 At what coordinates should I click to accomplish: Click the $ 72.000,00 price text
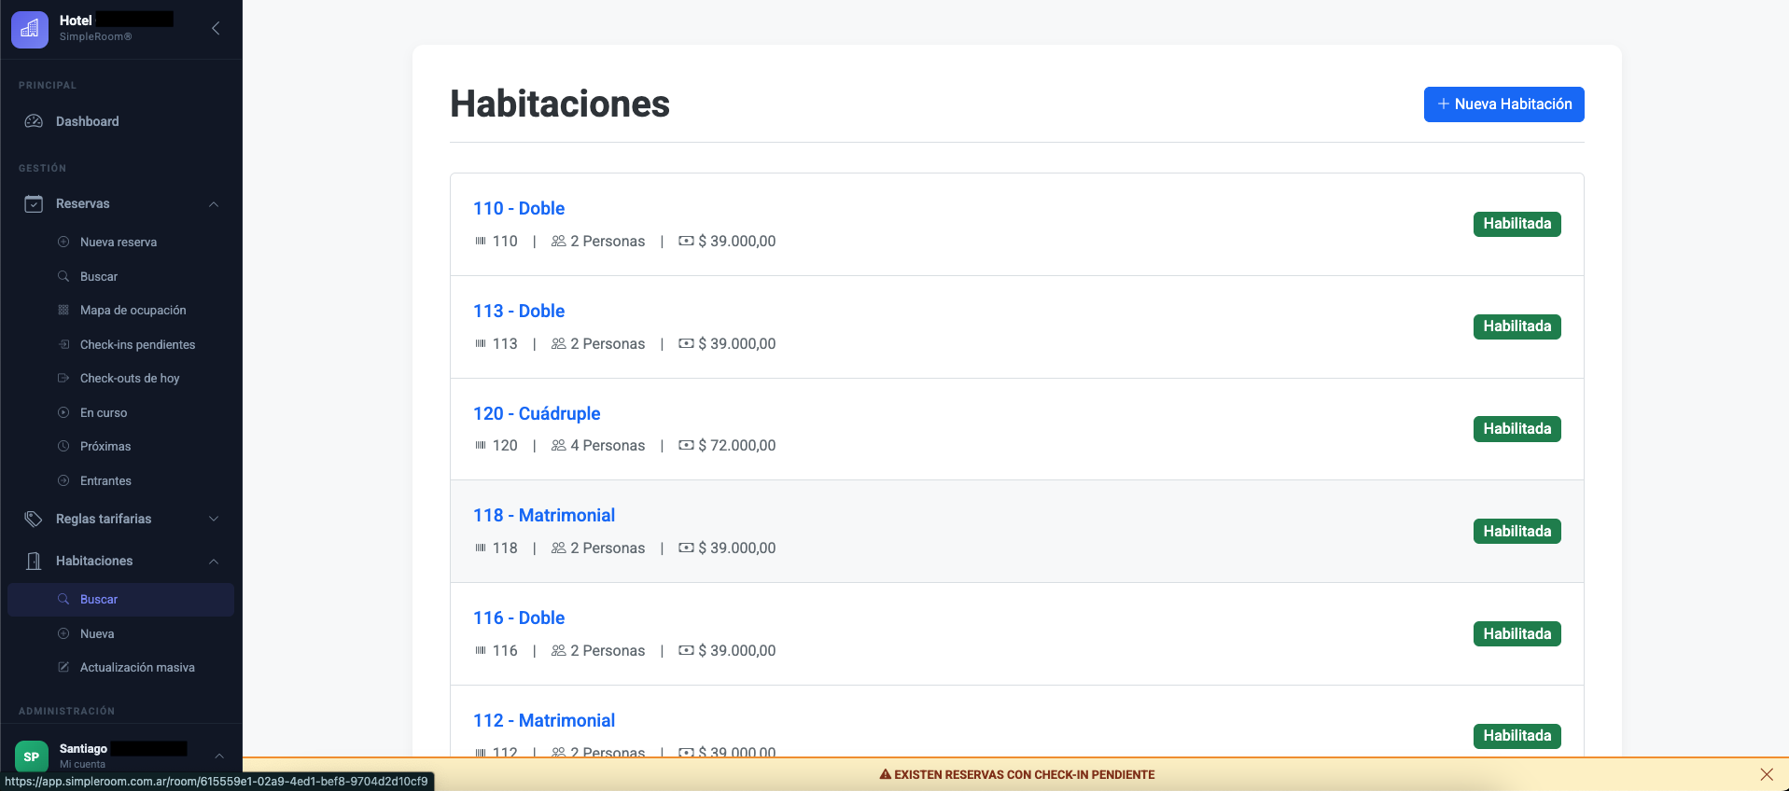(x=737, y=445)
